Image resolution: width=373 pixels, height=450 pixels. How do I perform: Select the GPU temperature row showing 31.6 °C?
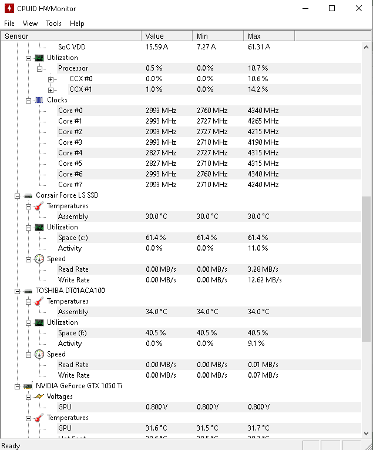209,428
